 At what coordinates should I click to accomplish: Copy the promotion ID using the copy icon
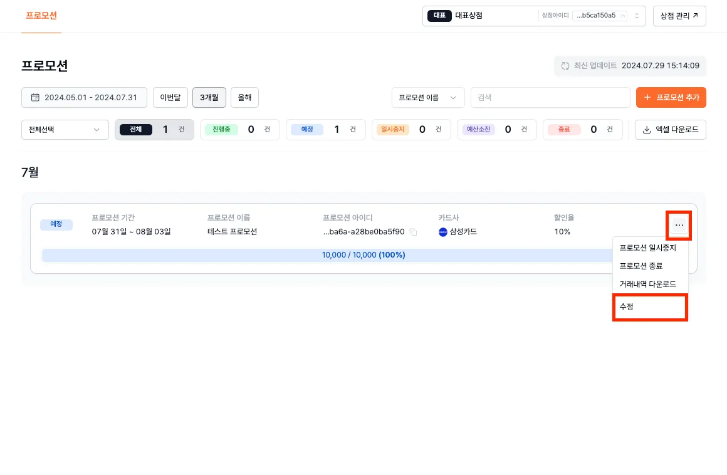414,231
